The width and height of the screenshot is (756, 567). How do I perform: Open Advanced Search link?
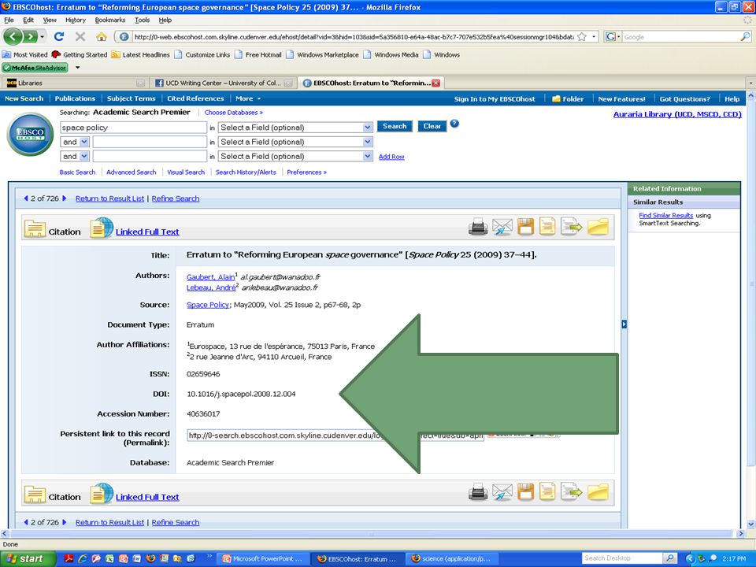(x=132, y=172)
